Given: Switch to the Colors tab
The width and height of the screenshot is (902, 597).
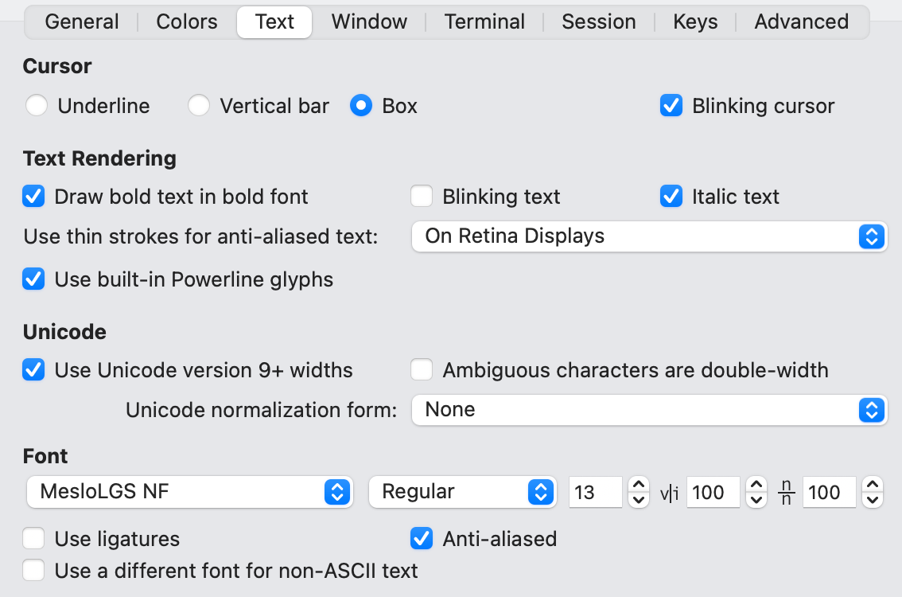Looking at the screenshot, I should point(186,21).
